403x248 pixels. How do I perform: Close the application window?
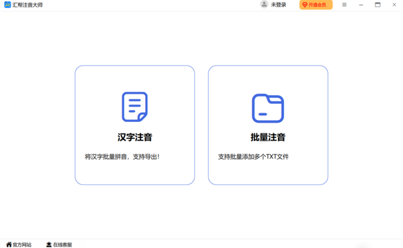tap(394, 5)
